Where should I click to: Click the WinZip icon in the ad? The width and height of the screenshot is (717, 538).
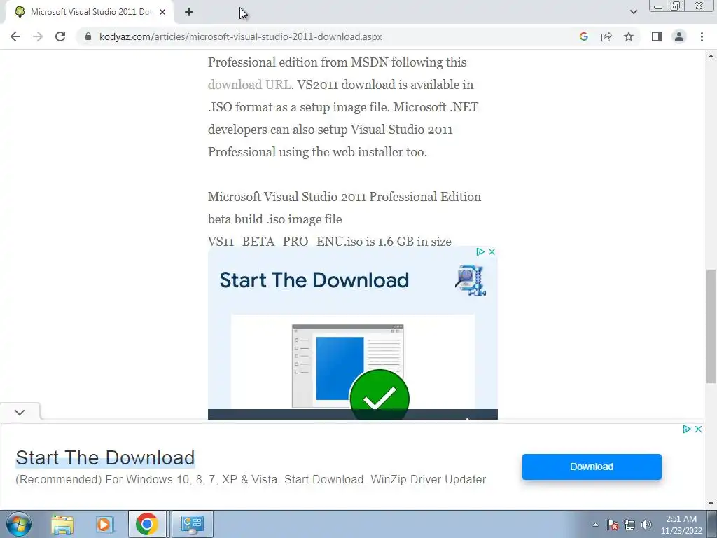pos(470,280)
